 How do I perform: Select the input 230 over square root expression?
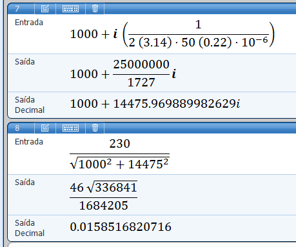(119, 154)
